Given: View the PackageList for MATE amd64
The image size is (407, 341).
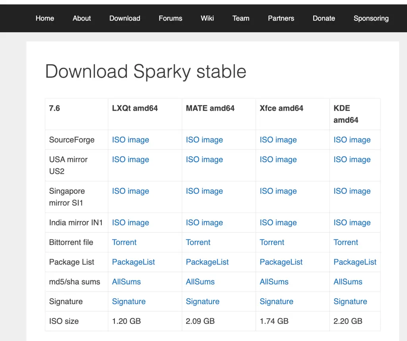Looking at the screenshot, I should (207, 262).
